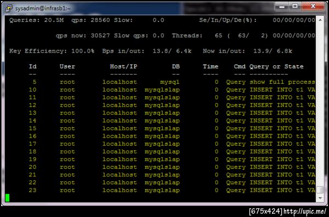Image resolution: width=329 pixels, height=217 pixels.
Task: Click the scrollbar up arrow
Action: pyautogui.click(x=320, y=20)
